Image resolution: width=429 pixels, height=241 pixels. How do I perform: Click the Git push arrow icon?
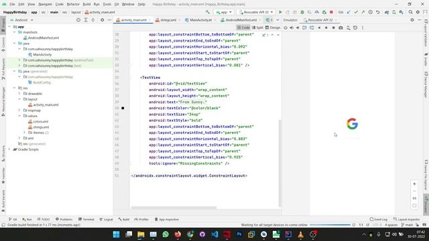[363, 12]
